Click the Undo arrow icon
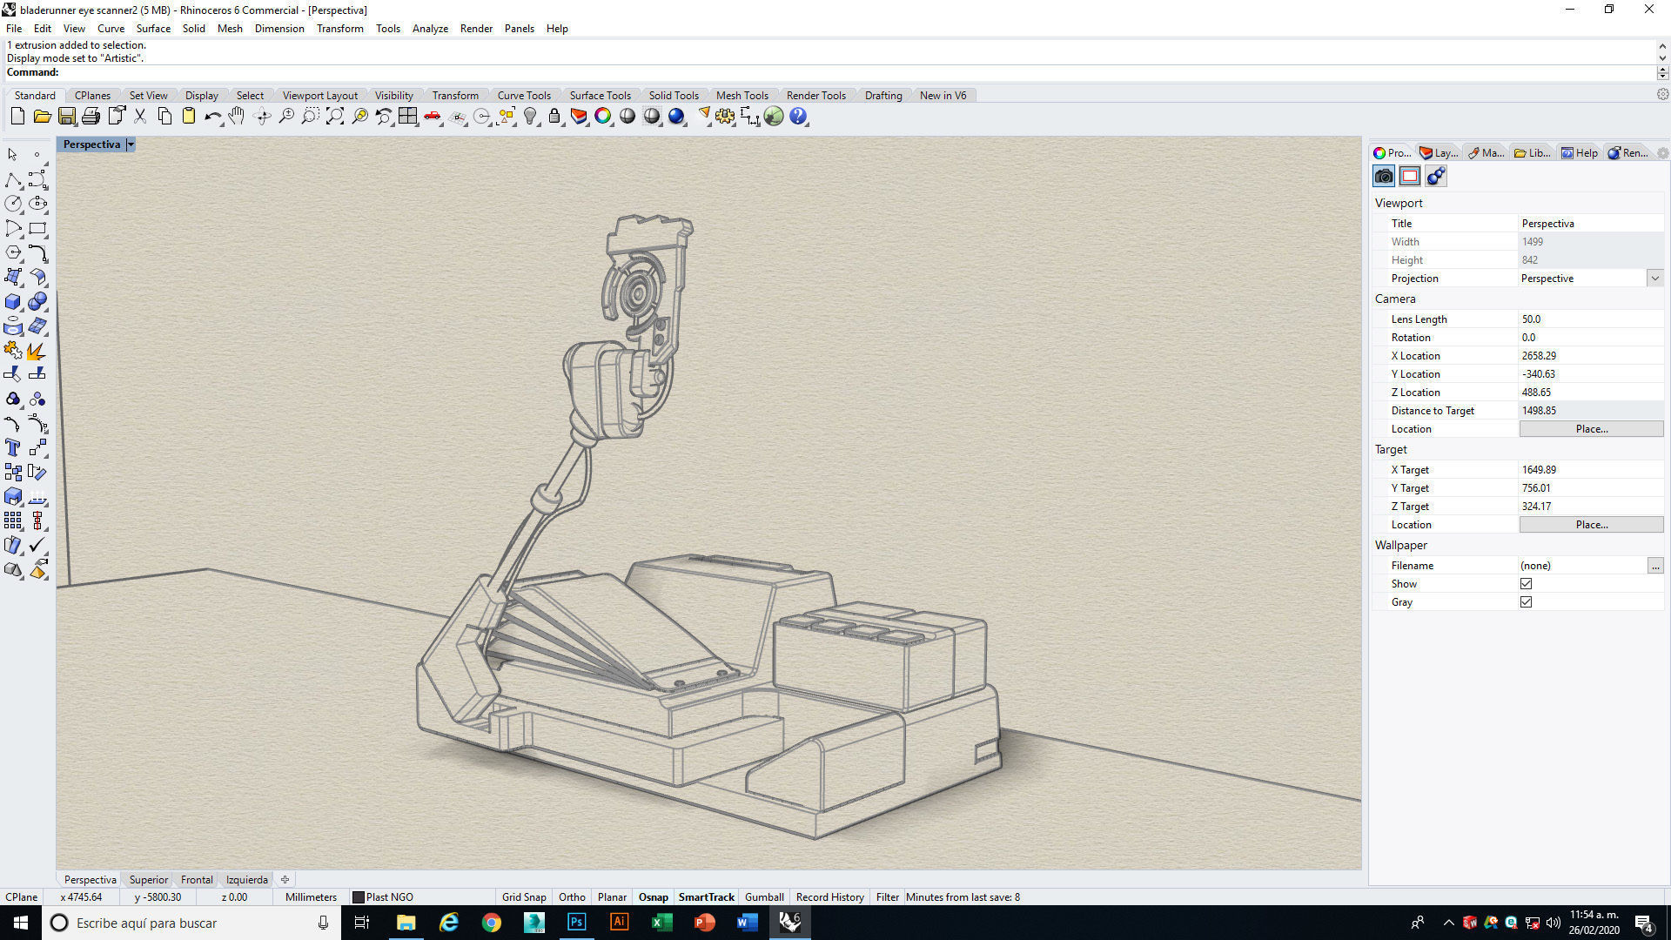The image size is (1671, 940). [x=212, y=116]
